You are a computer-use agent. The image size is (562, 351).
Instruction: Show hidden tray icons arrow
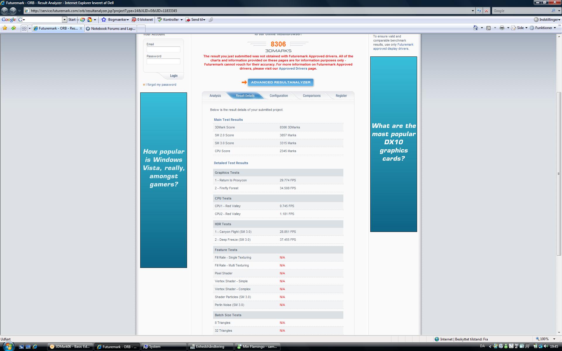click(x=490, y=346)
